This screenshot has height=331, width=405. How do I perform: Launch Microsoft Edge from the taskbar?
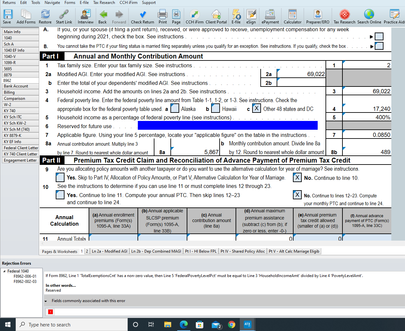point(184,324)
